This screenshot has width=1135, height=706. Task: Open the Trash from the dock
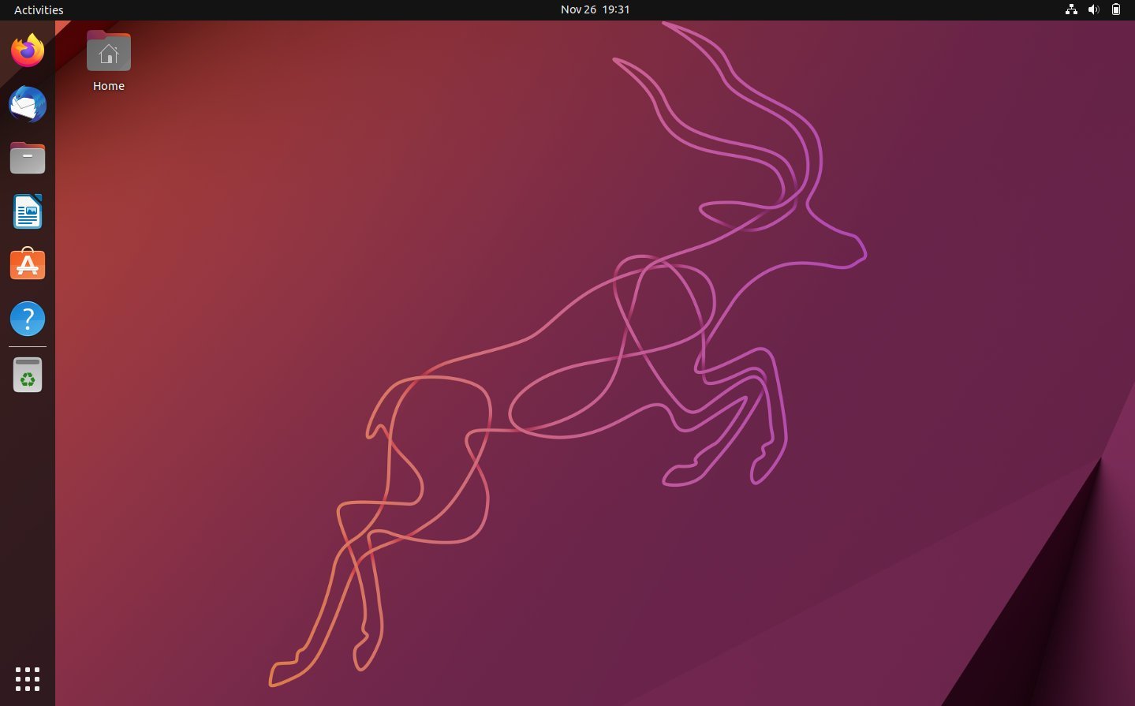28,374
